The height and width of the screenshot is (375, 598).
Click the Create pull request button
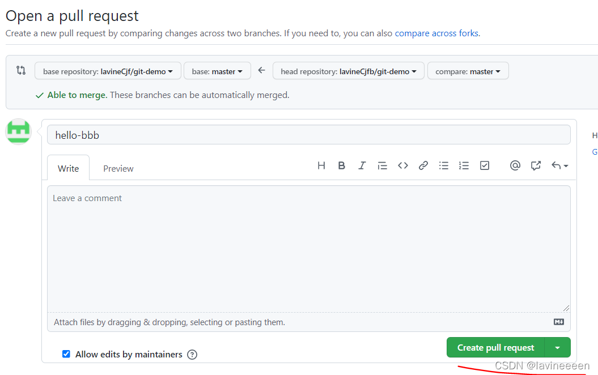[x=495, y=348]
